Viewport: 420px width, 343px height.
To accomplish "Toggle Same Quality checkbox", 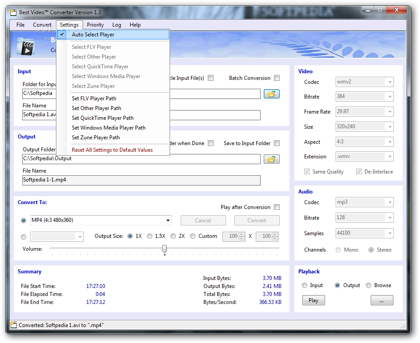I will [x=307, y=172].
